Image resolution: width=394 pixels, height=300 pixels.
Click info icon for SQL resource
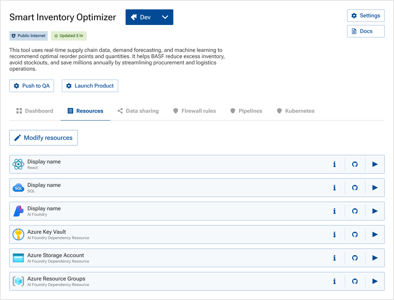tap(334, 188)
